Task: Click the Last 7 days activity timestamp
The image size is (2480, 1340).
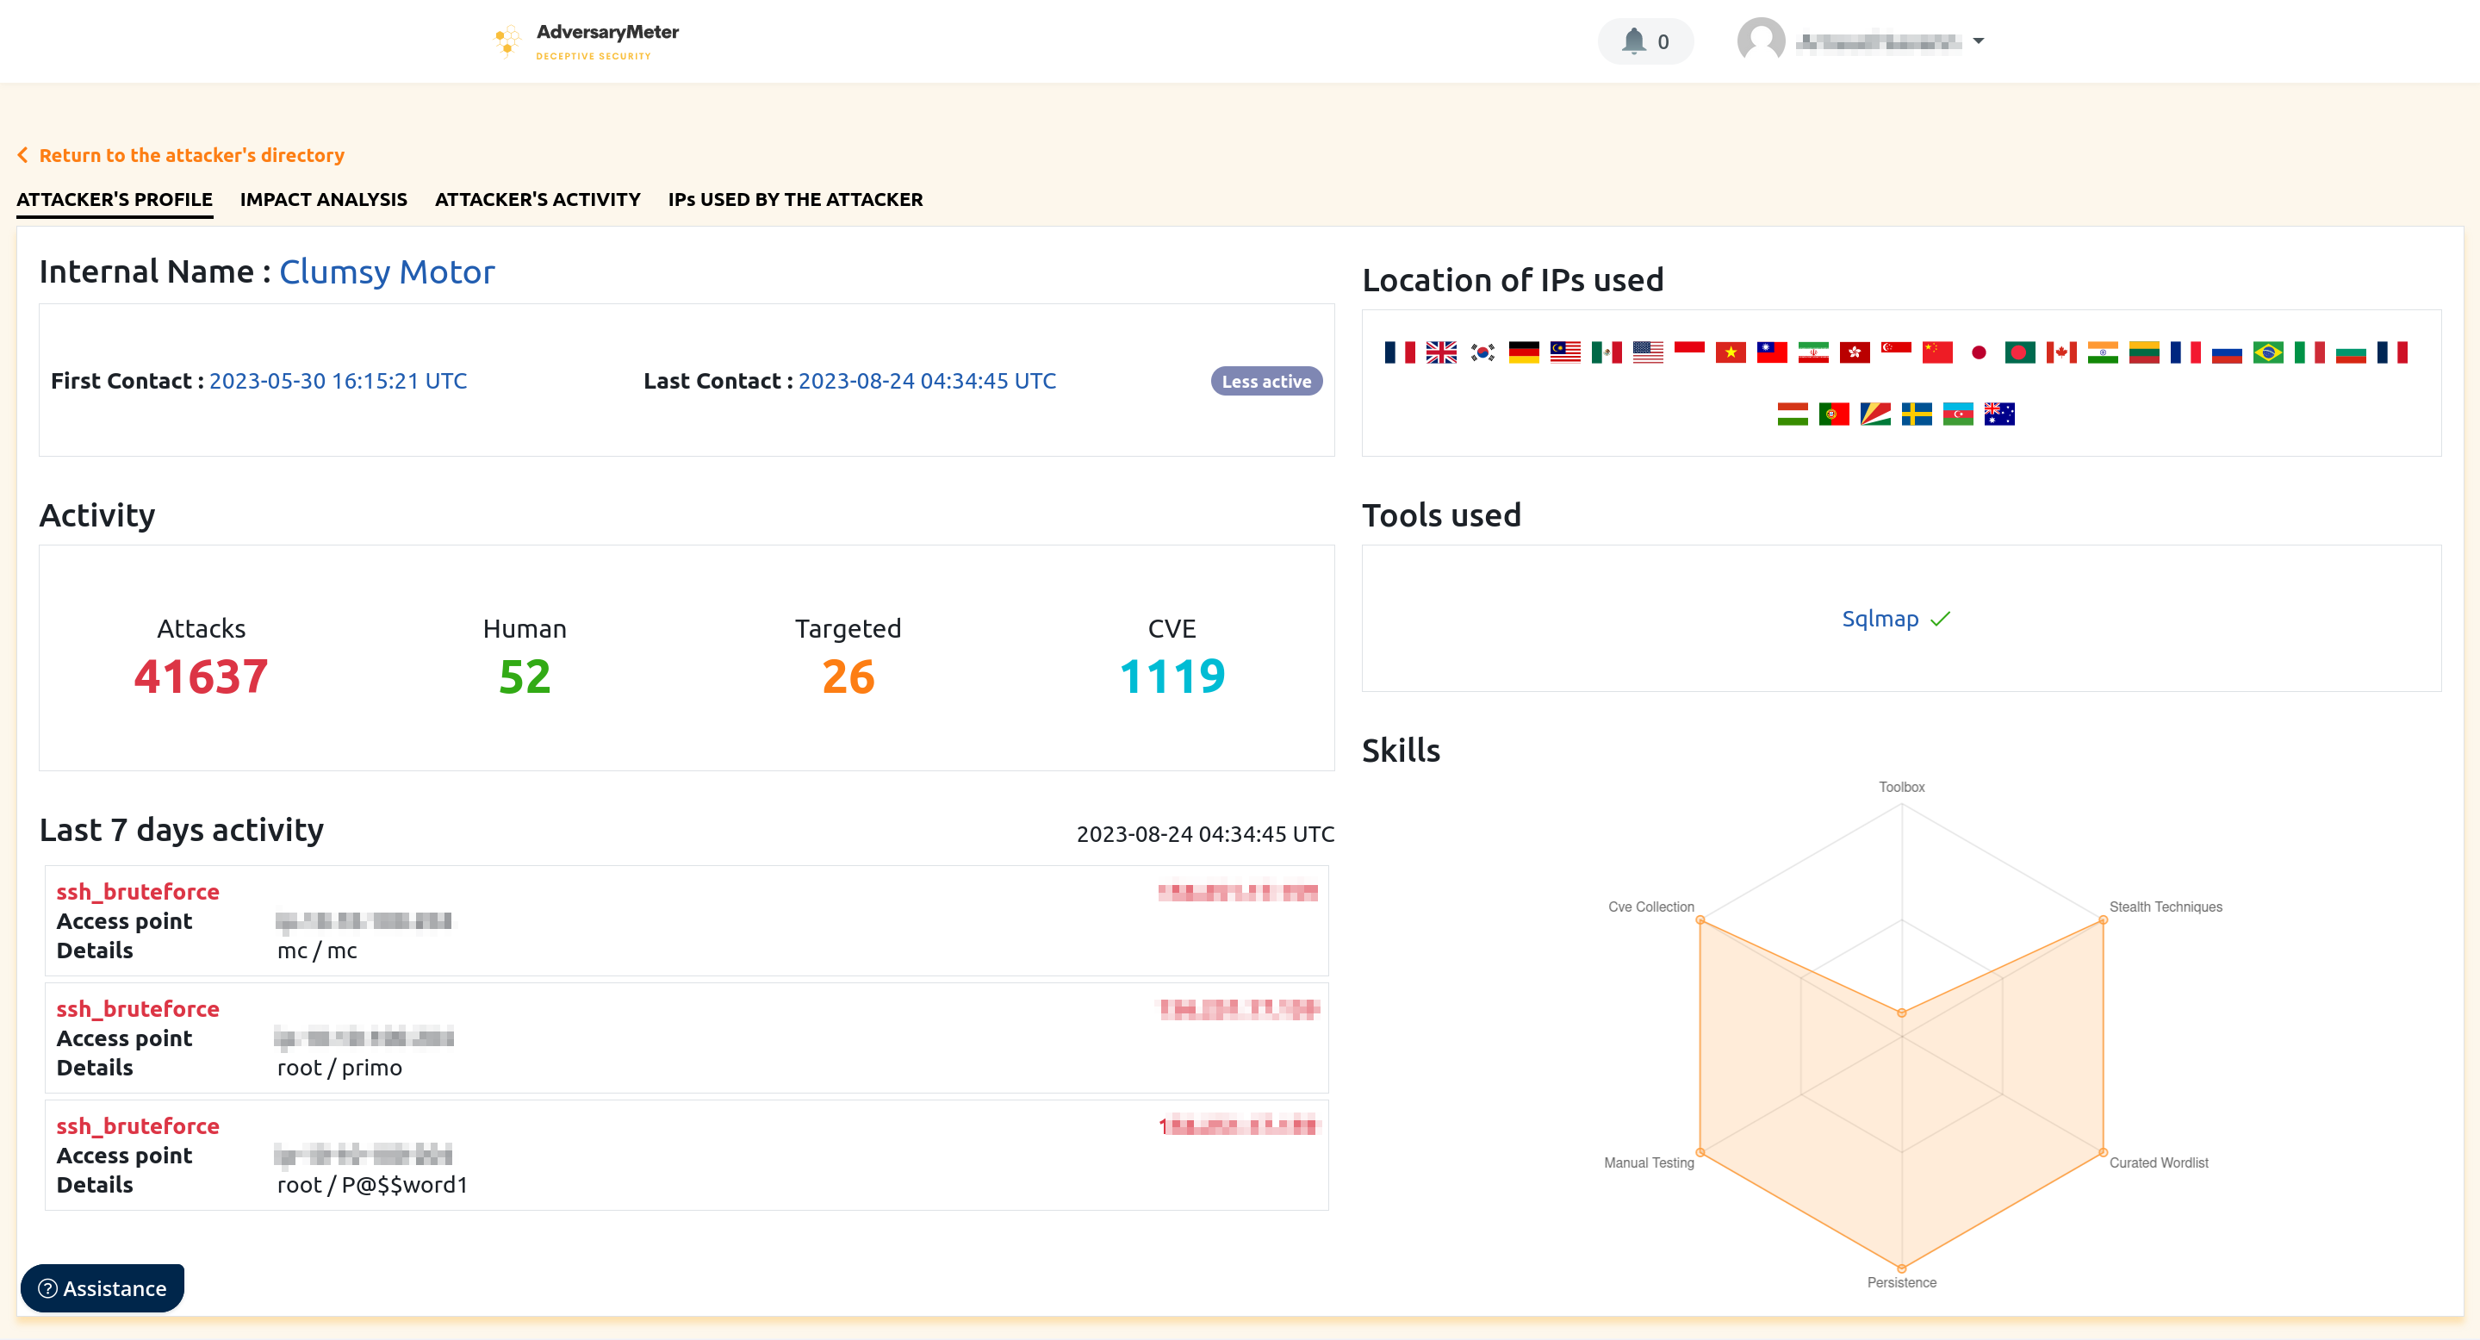Action: click(x=1205, y=834)
